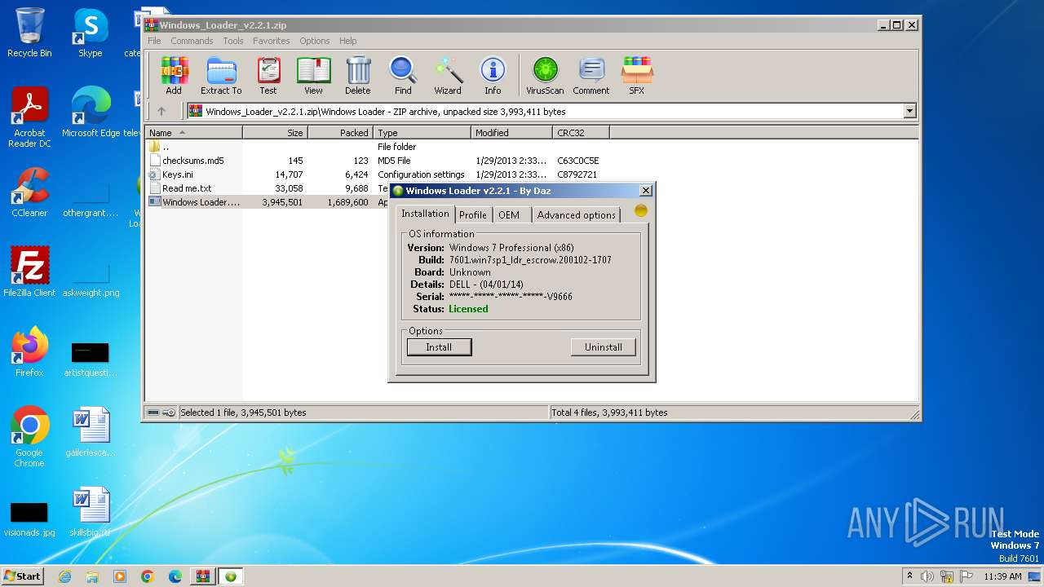This screenshot has height=587, width=1044.
Task: Select the askweight.png desktop file
Action: point(91,277)
